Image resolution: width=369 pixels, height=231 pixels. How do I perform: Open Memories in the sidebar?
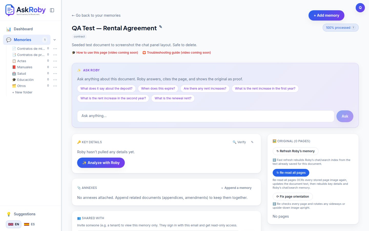coord(27,40)
